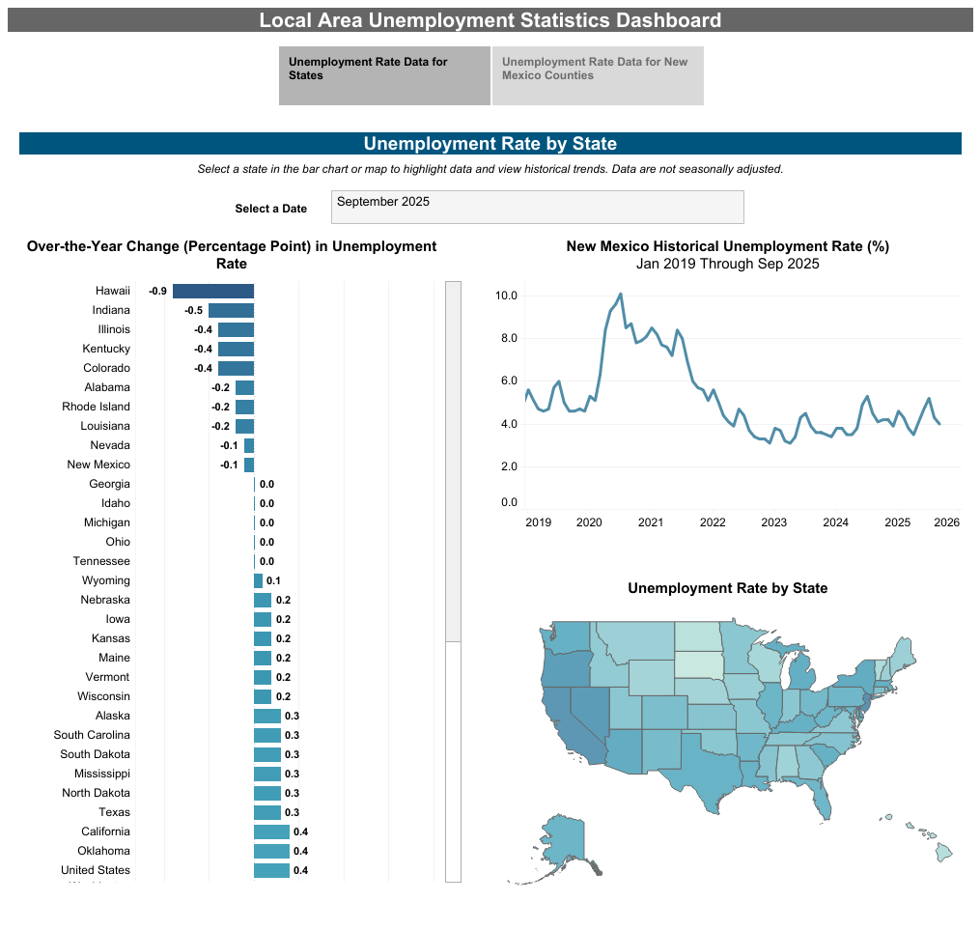
Task: Select the Wyoming bar showing 0.1
Action: (257, 579)
